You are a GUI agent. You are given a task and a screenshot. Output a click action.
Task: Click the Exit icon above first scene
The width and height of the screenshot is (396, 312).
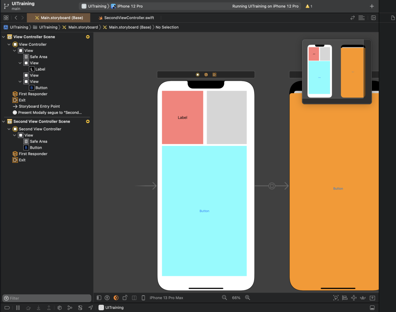pos(214,75)
